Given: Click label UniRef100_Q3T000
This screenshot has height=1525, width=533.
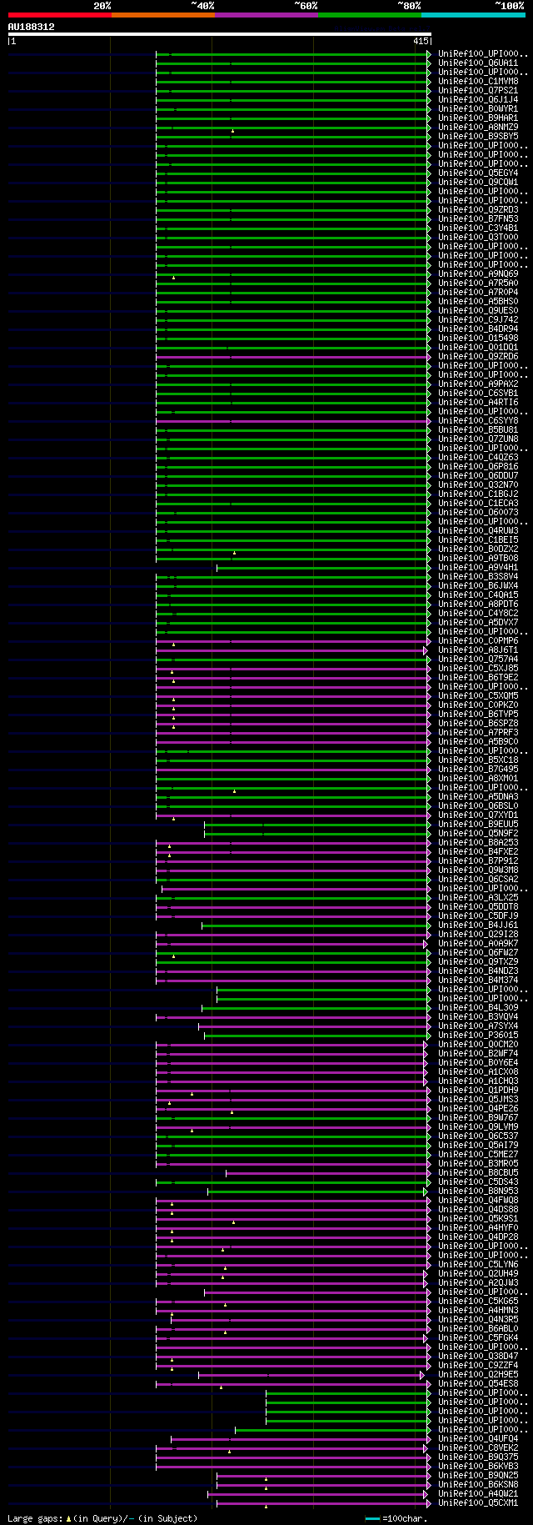Looking at the screenshot, I should (478, 238).
